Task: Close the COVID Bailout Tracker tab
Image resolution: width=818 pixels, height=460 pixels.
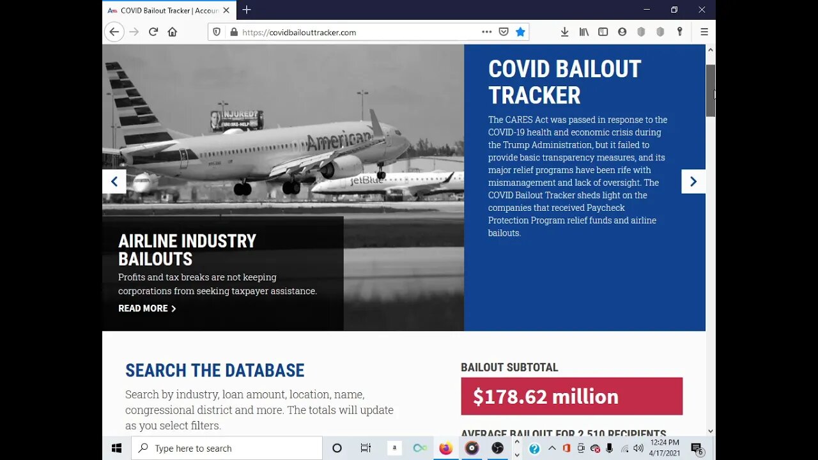Action: click(226, 10)
